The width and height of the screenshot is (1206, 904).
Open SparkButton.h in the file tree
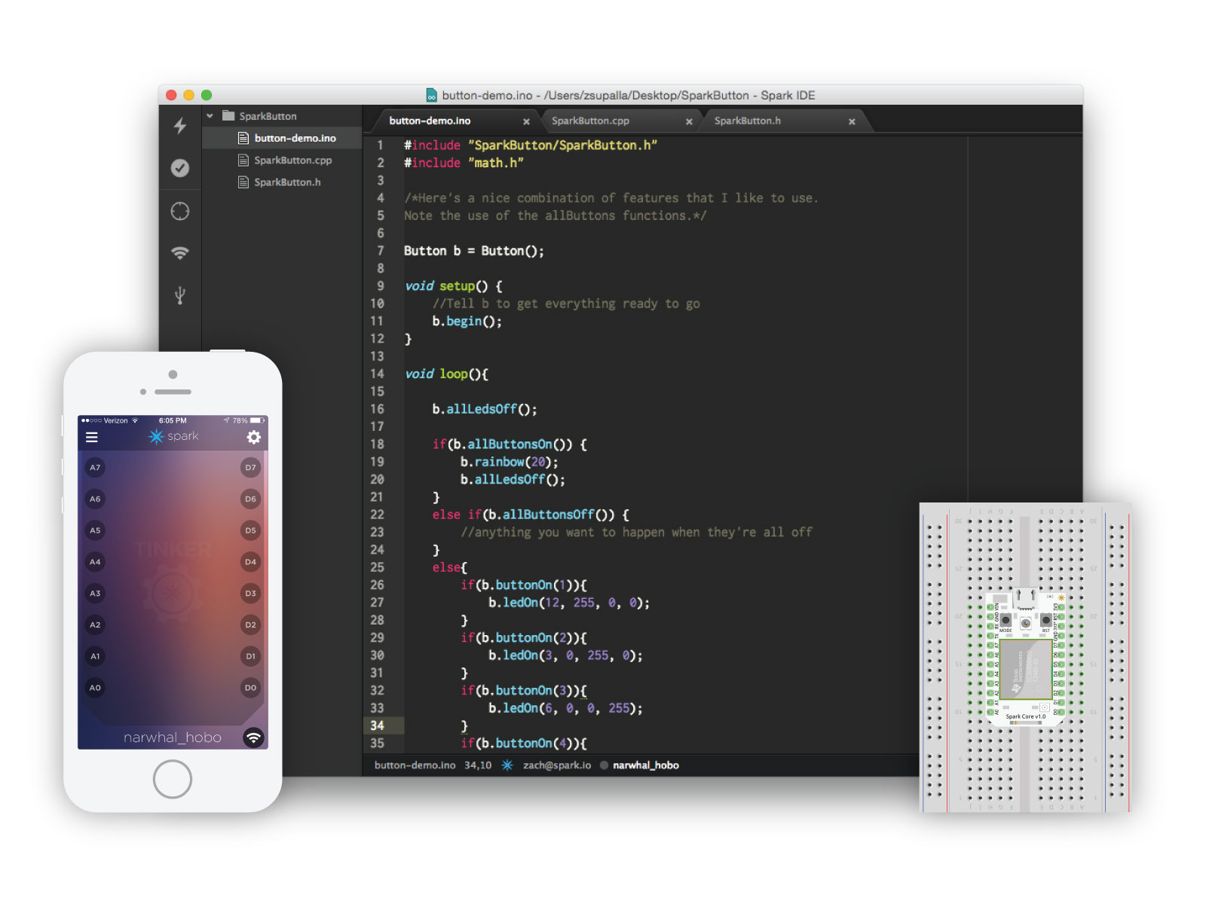(x=286, y=182)
